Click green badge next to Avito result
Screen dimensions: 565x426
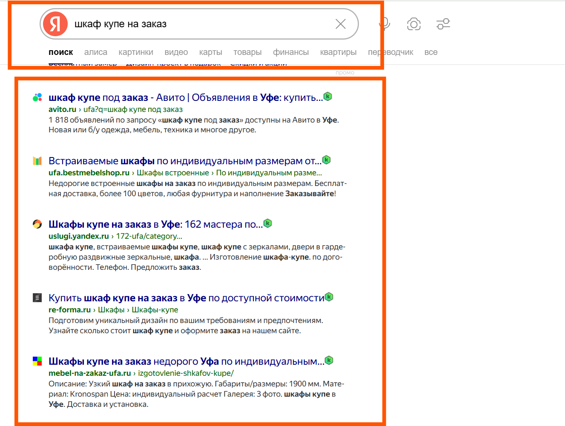click(x=327, y=97)
